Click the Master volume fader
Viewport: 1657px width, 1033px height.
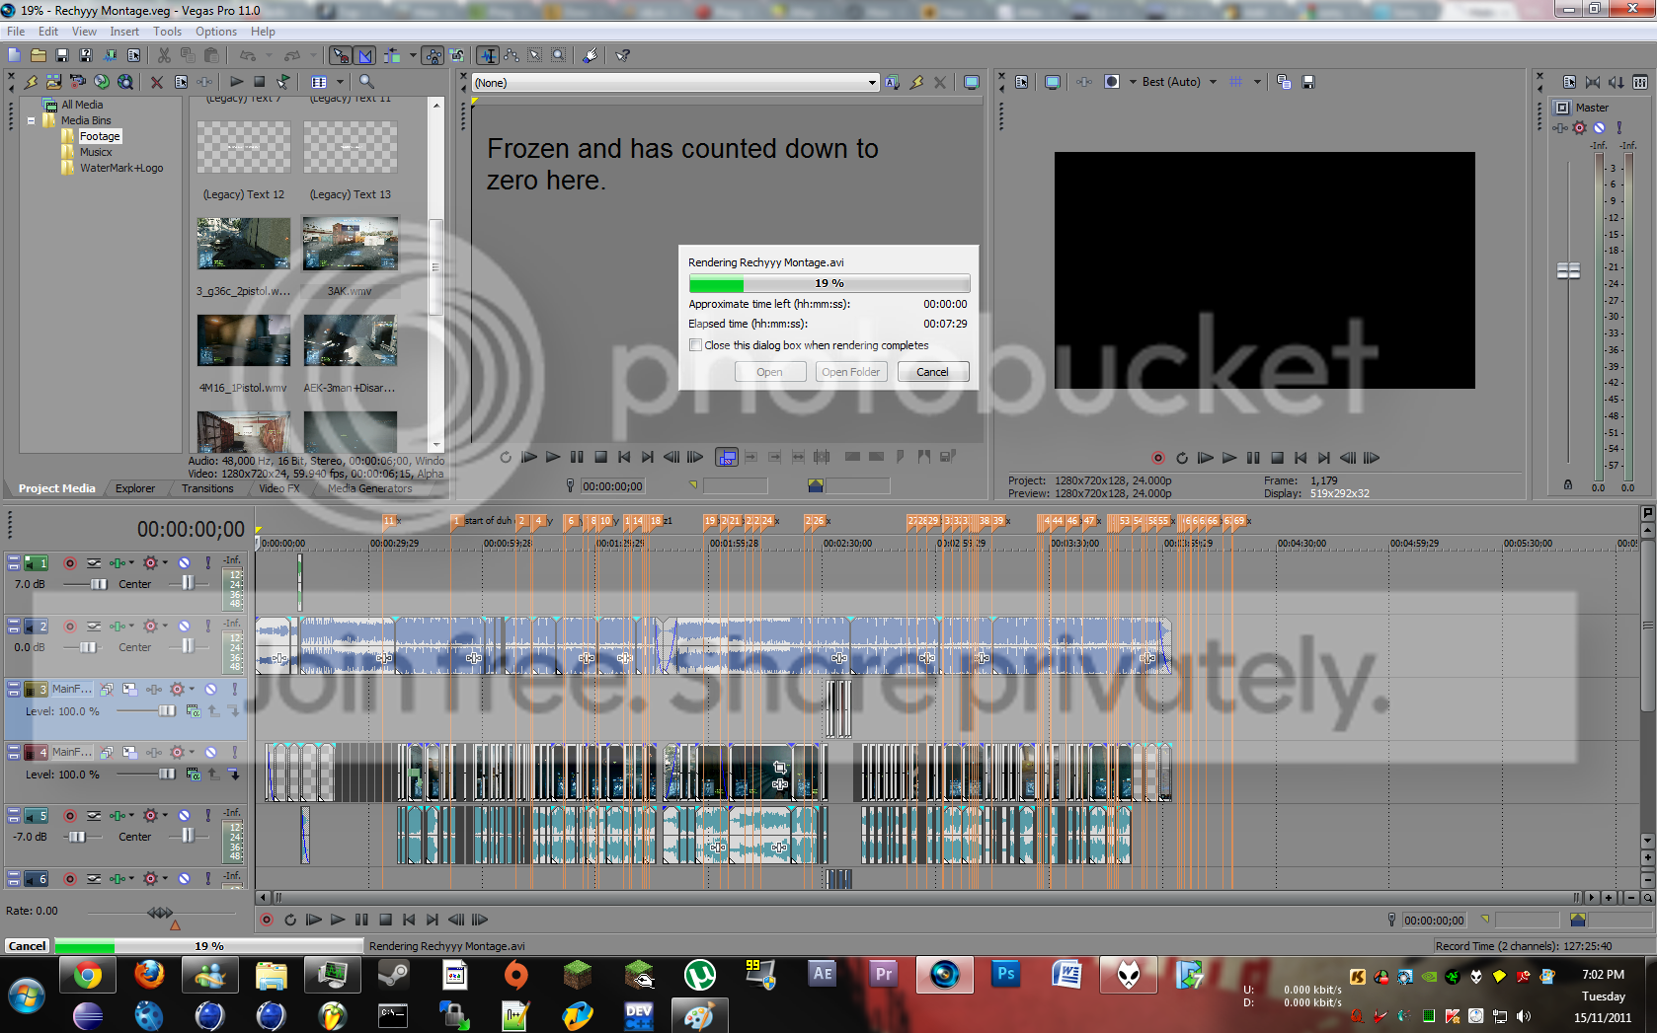pyautogui.click(x=1568, y=270)
